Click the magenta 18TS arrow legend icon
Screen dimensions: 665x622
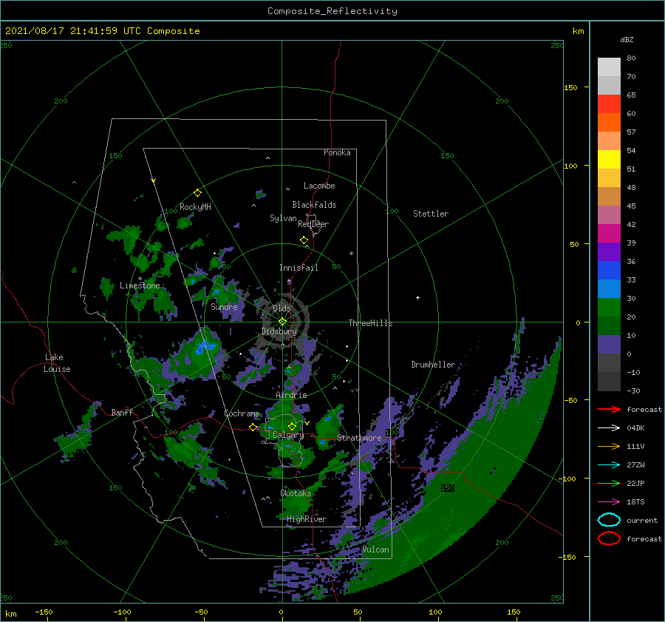click(609, 502)
